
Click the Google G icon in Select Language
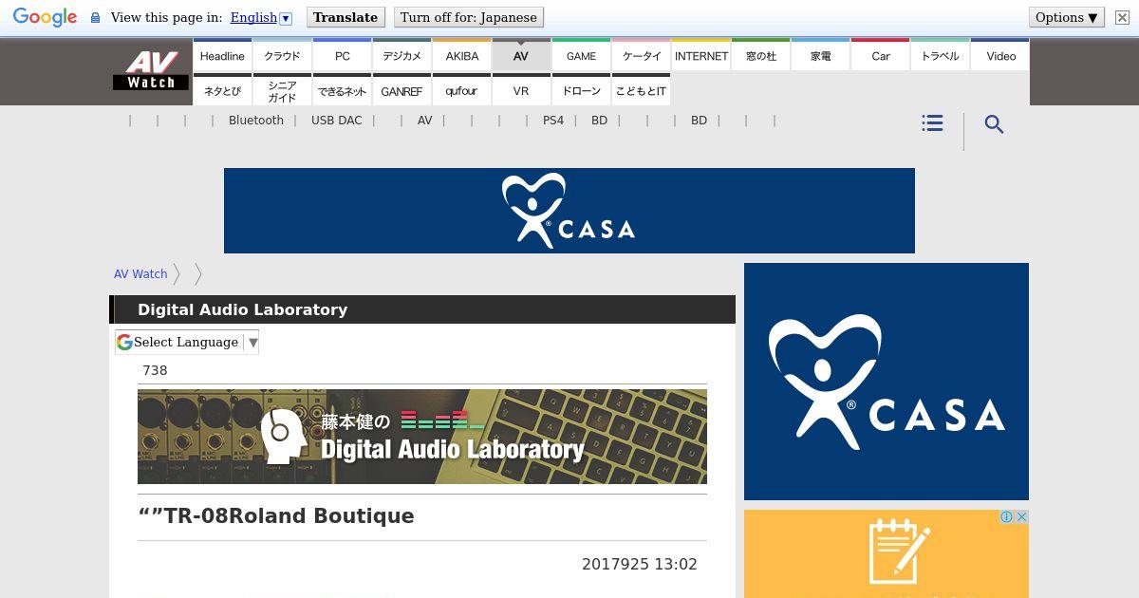click(x=124, y=342)
